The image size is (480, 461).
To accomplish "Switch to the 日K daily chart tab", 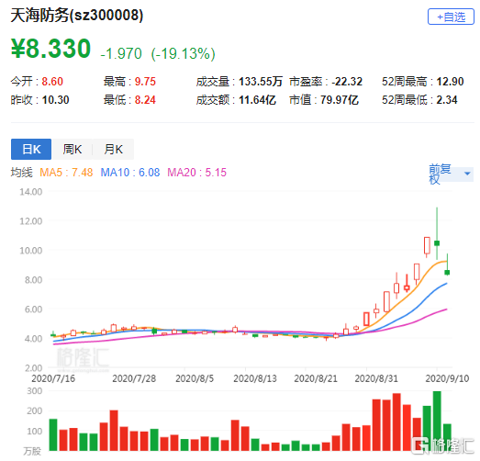I will 31,149.
